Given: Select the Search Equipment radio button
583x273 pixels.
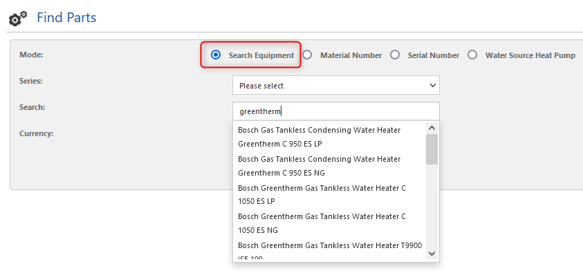Looking at the screenshot, I should 215,55.
